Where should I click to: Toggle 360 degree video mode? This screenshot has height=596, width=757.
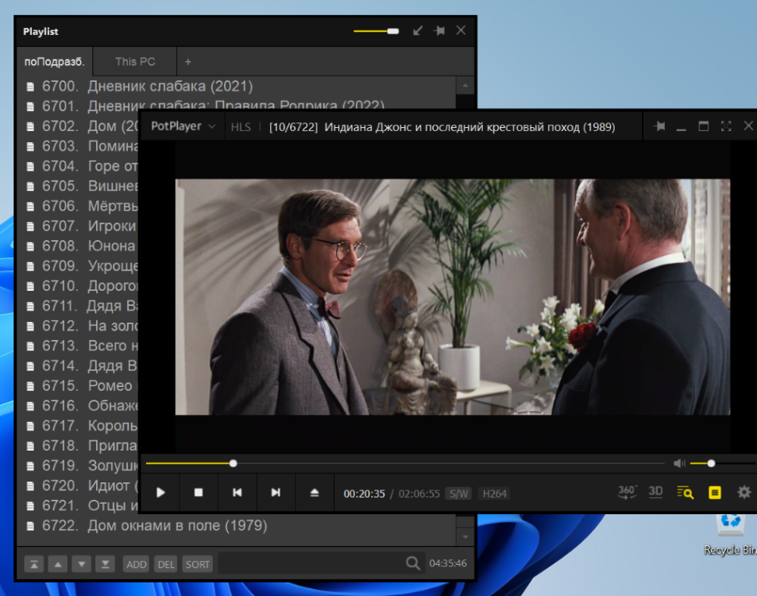(628, 492)
